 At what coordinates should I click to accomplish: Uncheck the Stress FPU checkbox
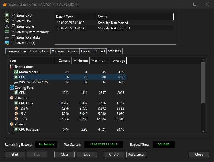[x=13, y=20]
